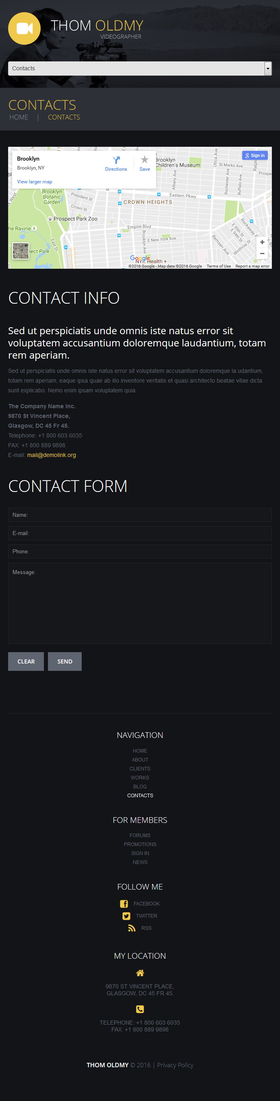This screenshot has width=280, height=1101.
Task: Open the View larger map link
Action: 35,182
